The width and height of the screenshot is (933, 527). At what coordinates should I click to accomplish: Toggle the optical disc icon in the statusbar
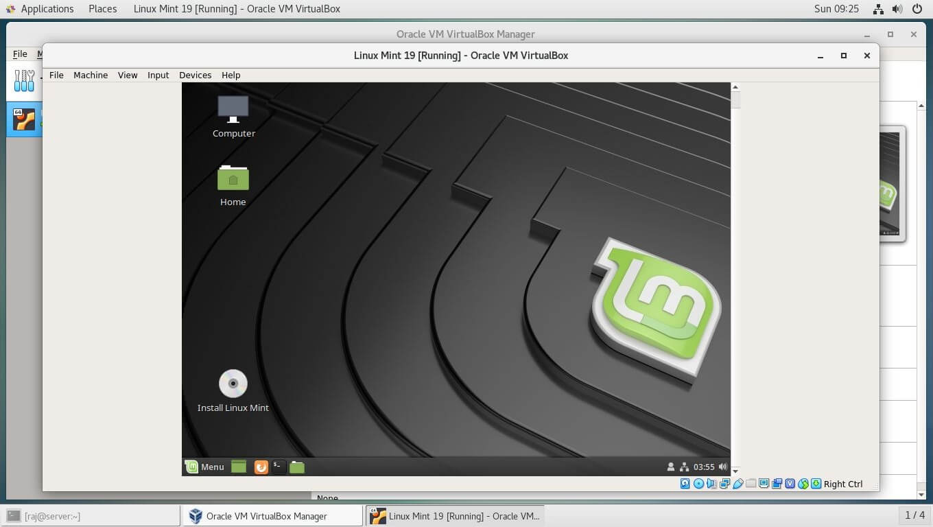point(698,484)
